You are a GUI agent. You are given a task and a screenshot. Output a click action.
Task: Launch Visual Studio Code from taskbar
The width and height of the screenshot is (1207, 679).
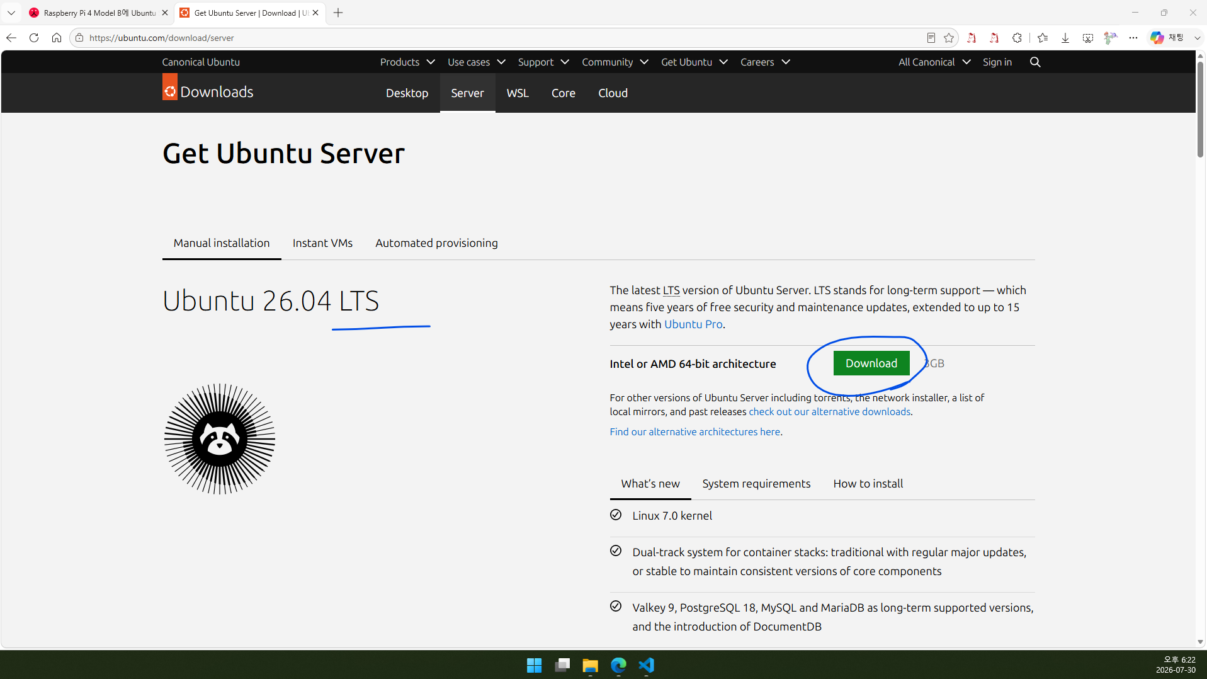647,665
